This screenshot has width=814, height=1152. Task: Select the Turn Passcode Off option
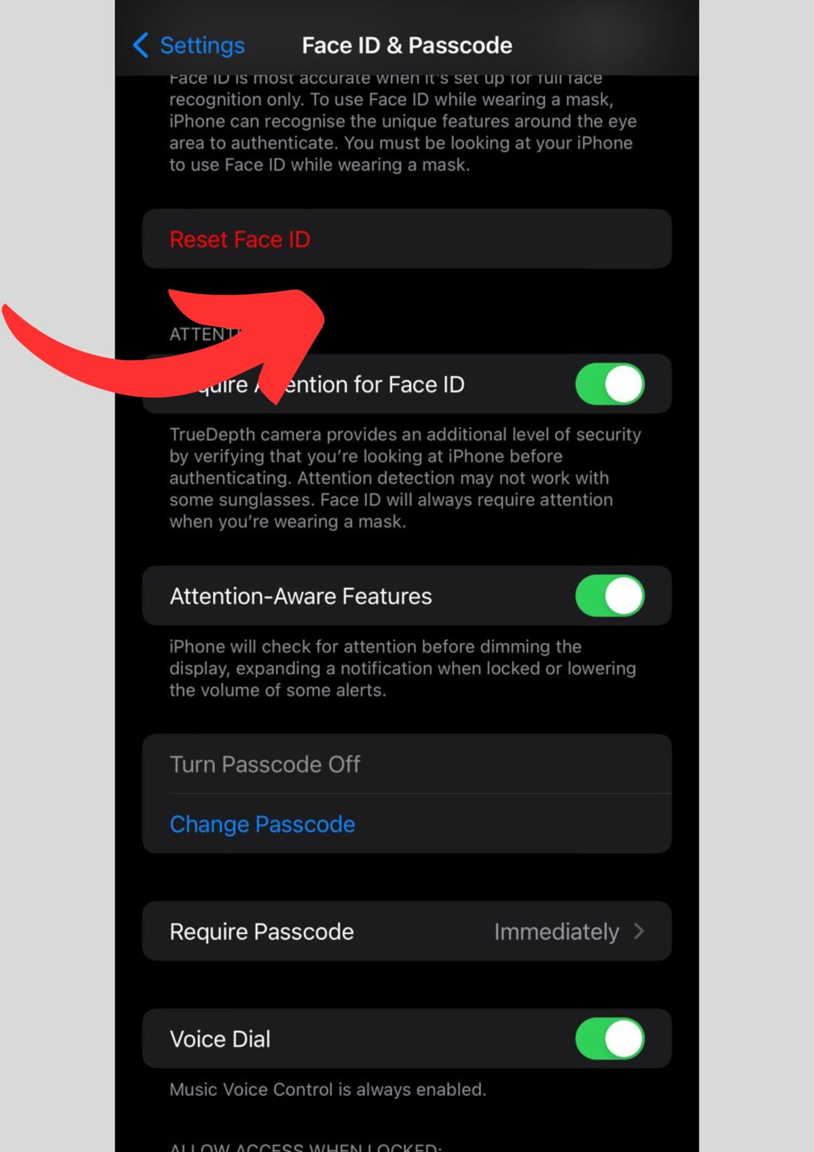pyautogui.click(x=407, y=764)
